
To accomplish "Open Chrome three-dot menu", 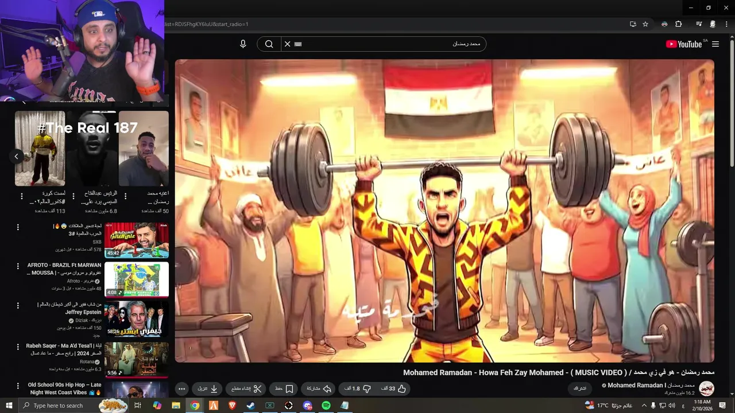I will pos(727,24).
